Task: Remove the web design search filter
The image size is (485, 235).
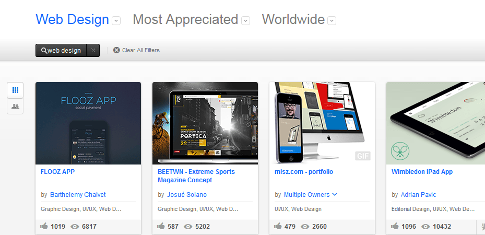Action: click(x=93, y=51)
